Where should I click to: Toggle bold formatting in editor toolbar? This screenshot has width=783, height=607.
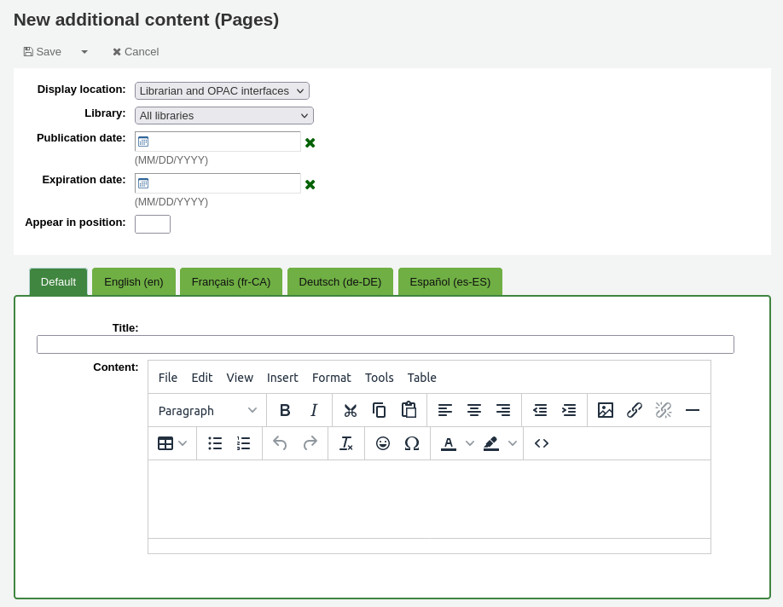pyautogui.click(x=285, y=410)
